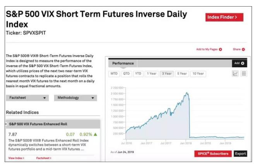Click the Index Finder button
Screen dimensions: 260x164
(x=224, y=17)
